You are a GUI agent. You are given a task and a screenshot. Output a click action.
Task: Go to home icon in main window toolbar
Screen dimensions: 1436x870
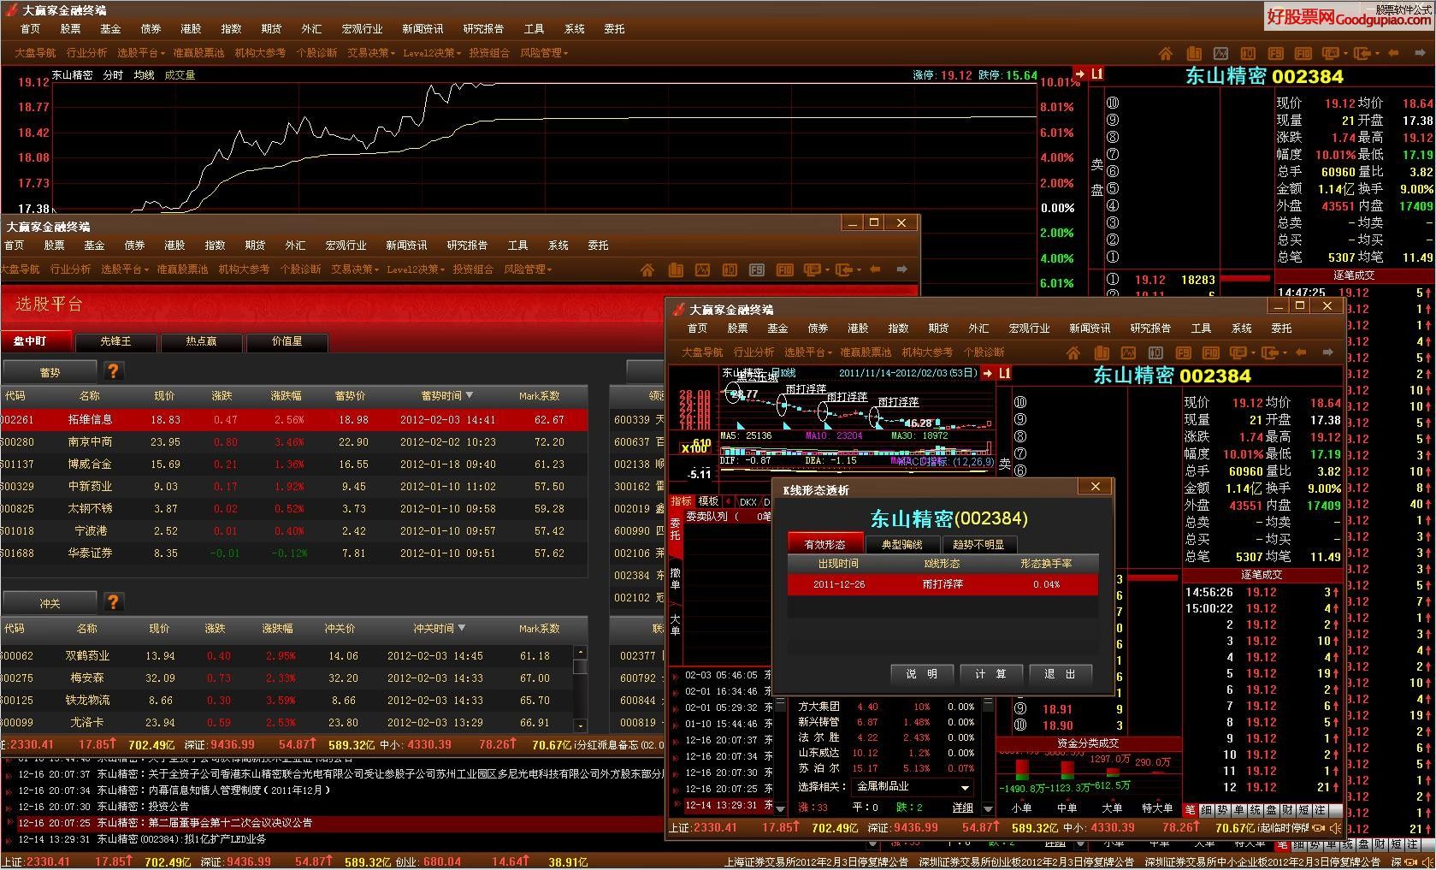pos(1165,53)
